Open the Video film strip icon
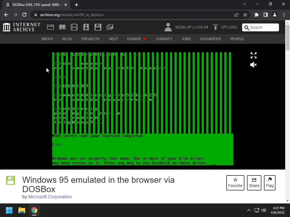This screenshot has height=217, width=290. [x=74, y=27]
